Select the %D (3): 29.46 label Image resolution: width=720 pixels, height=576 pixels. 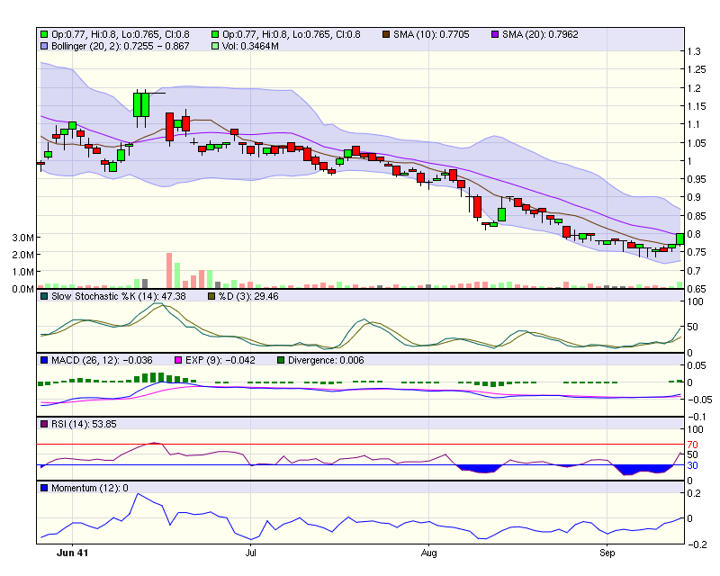pos(248,296)
